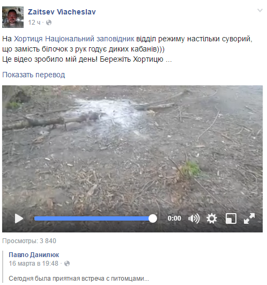Open Хортиця Національний заповідник page link
The image size is (267, 285).
(x=74, y=39)
